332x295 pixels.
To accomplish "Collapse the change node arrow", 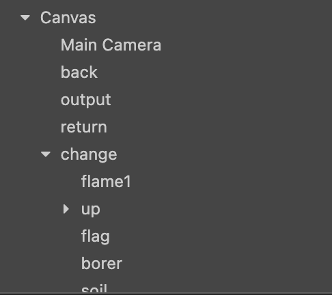I will 46,154.
